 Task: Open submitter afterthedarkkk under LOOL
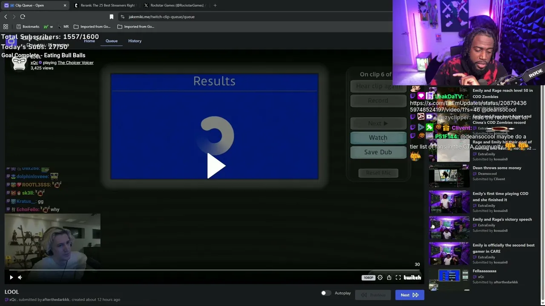click(x=56, y=300)
